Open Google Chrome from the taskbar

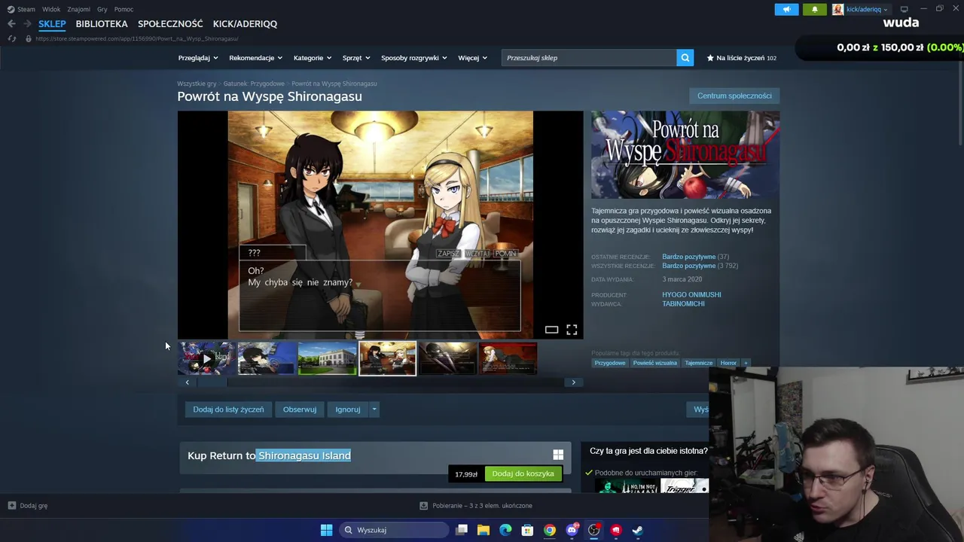pyautogui.click(x=550, y=530)
